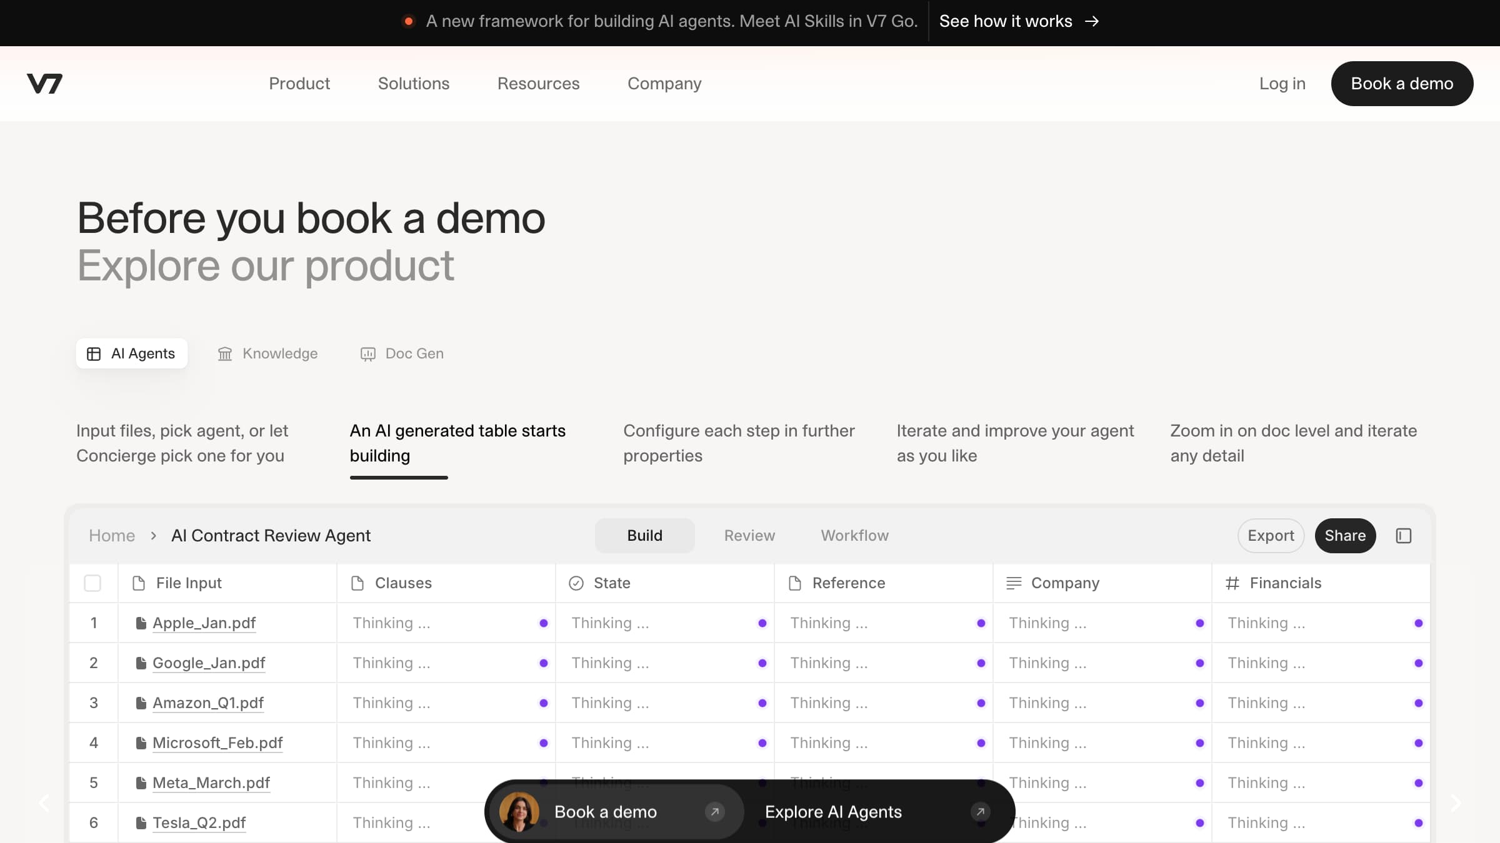The image size is (1500, 843).
Task: Switch to the Knowledge tab
Action: 267,353
